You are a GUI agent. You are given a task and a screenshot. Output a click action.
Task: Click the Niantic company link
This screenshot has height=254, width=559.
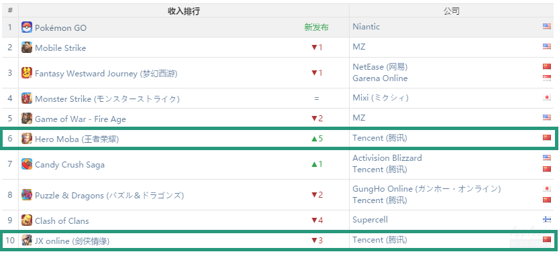pos(366,27)
